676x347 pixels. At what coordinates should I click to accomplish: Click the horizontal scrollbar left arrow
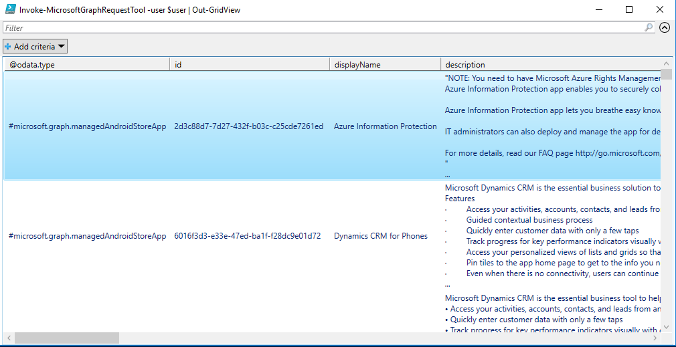click(x=9, y=338)
